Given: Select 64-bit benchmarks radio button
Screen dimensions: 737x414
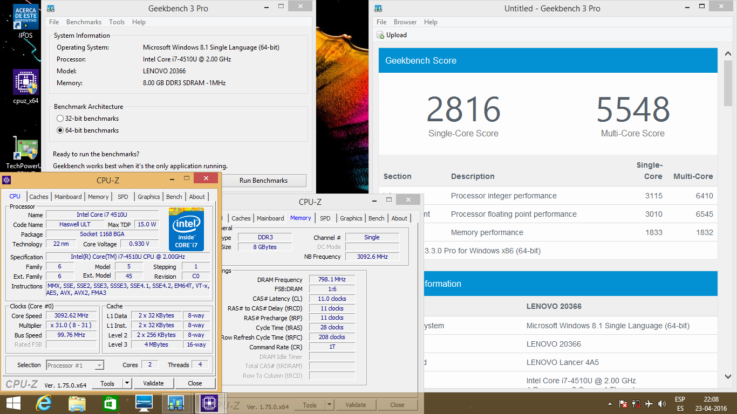Looking at the screenshot, I should point(60,130).
